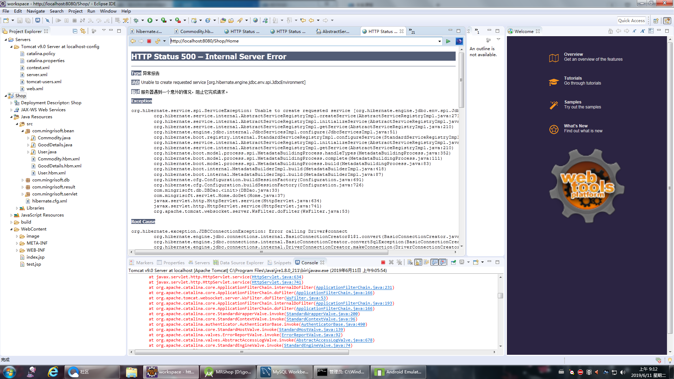Click the green Go to URL arrow
The image size is (674, 379).
[448, 41]
